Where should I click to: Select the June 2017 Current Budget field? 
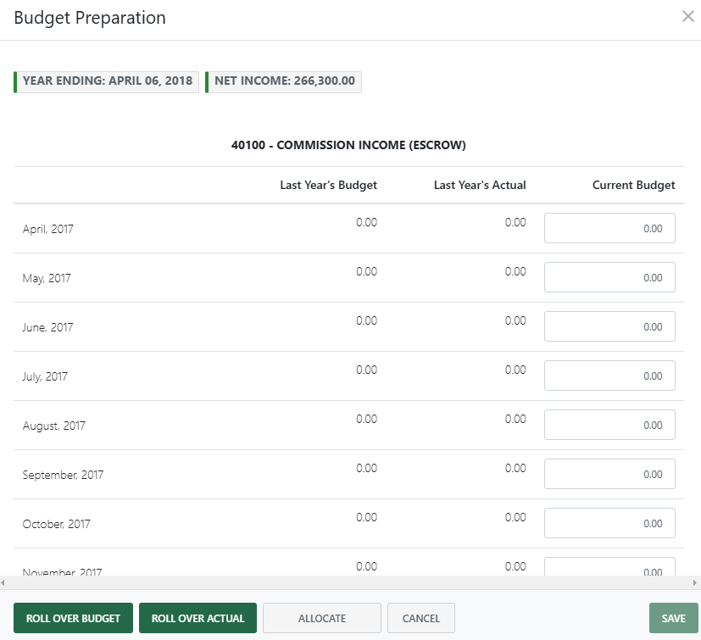(x=609, y=326)
